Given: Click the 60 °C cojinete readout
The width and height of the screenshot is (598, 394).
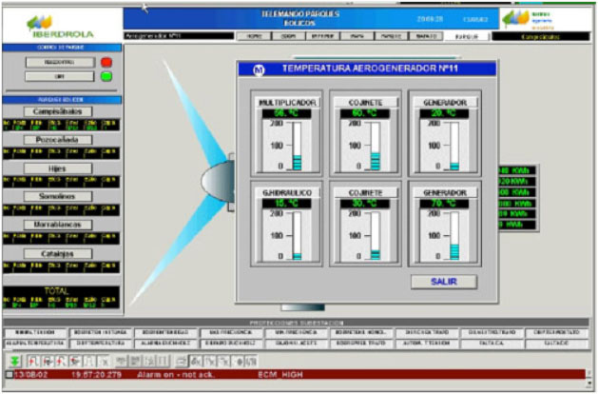Looking at the screenshot, I should click(365, 113).
